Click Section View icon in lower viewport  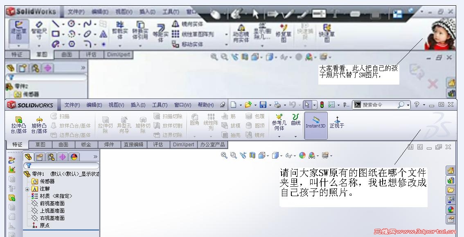(x=252, y=155)
